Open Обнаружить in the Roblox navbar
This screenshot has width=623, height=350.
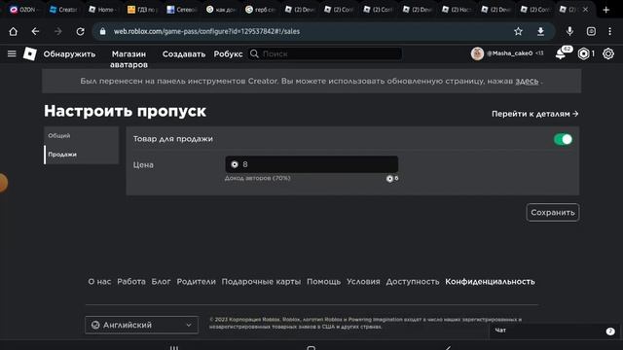tap(69, 54)
